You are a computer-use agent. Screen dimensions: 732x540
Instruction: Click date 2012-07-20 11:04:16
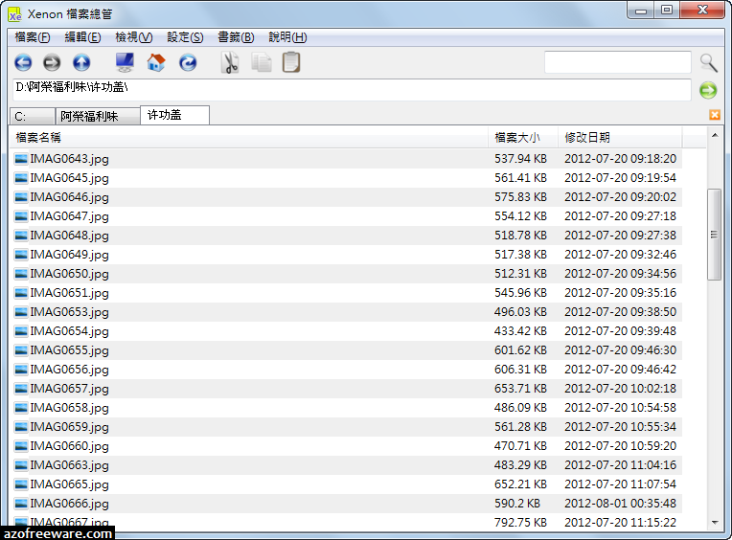coord(620,465)
